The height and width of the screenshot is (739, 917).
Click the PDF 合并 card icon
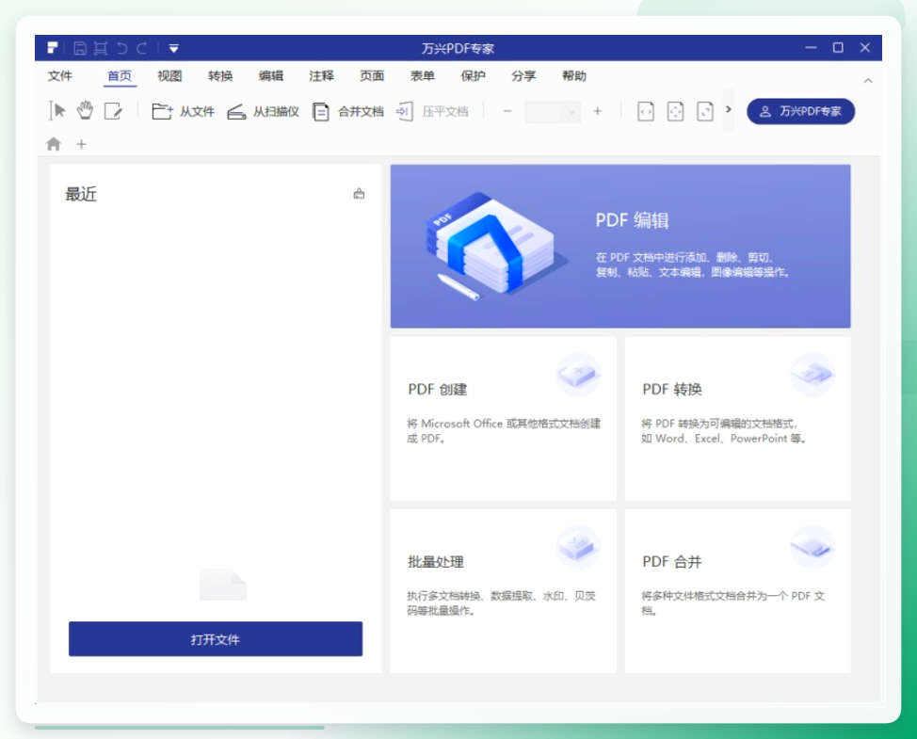[x=812, y=547]
